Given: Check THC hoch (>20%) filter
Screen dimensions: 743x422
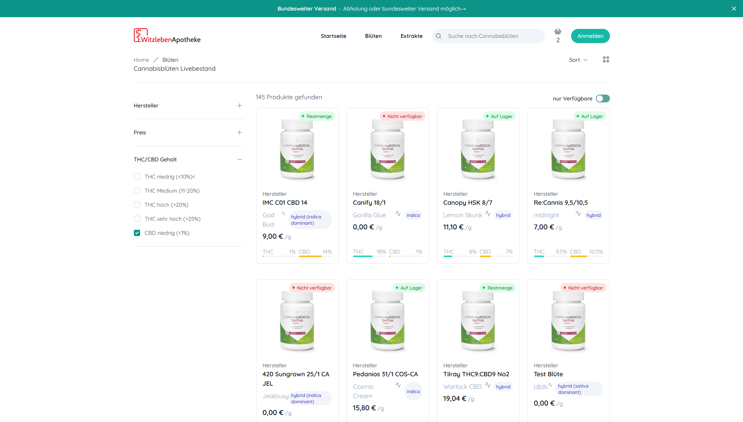Looking at the screenshot, I should (x=137, y=205).
